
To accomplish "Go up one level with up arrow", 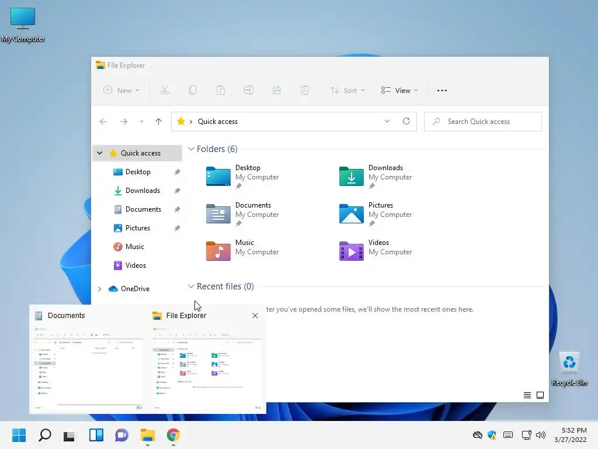I will point(158,122).
